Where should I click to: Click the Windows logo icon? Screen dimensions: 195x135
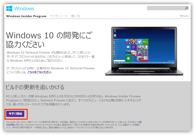pyautogui.click(x=9, y=8)
